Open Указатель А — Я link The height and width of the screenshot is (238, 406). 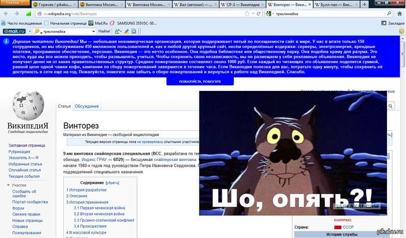click(23, 158)
